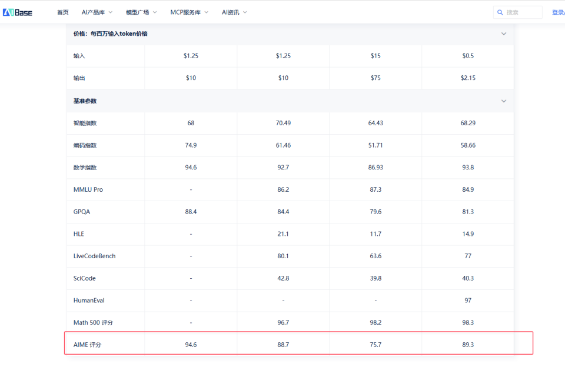Expand the MCP服务库 dropdown arrow
The height and width of the screenshot is (367, 565).
(207, 12)
